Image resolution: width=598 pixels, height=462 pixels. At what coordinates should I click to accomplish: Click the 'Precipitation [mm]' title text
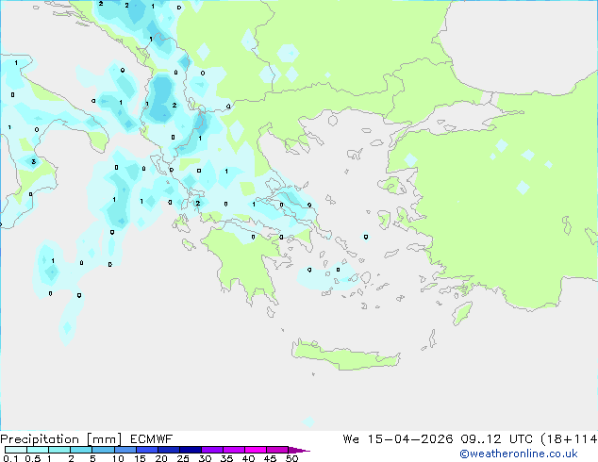point(61,439)
